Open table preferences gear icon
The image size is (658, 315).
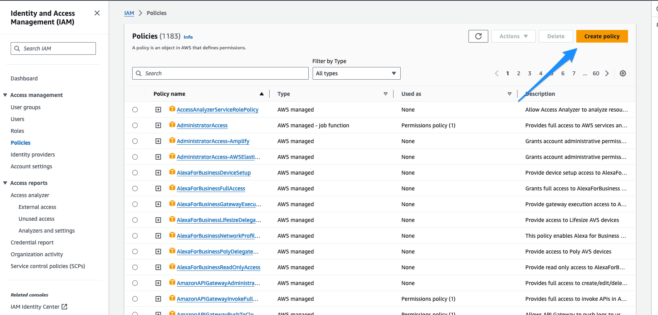point(623,73)
